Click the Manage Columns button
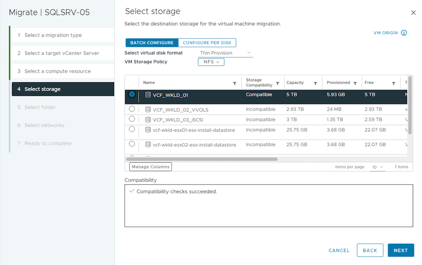Viewport: 422px width, 265px height. pyautogui.click(x=150, y=167)
